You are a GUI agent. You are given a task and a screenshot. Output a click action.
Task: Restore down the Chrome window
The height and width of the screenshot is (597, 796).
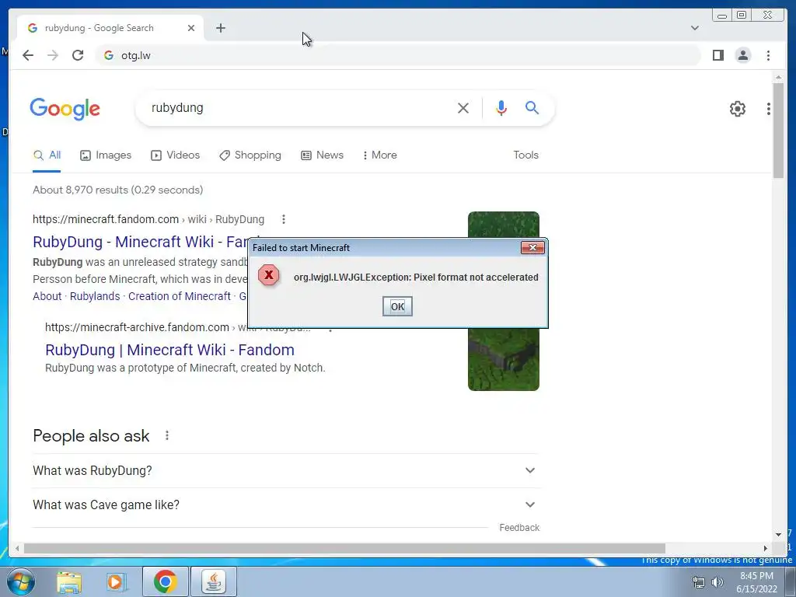pyautogui.click(x=742, y=16)
